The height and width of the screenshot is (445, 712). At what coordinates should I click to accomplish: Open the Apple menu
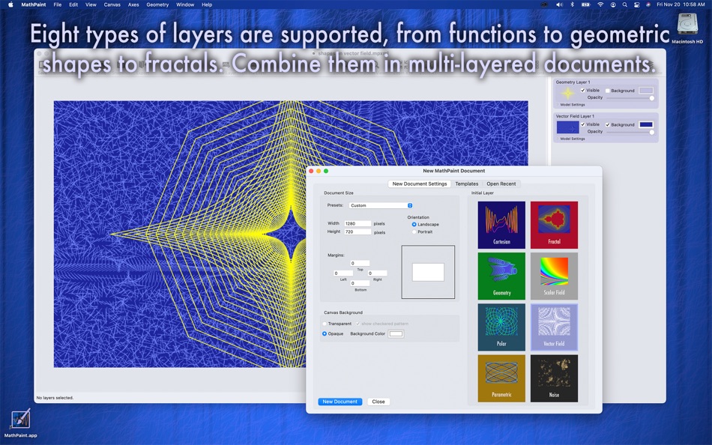click(10, 4)
